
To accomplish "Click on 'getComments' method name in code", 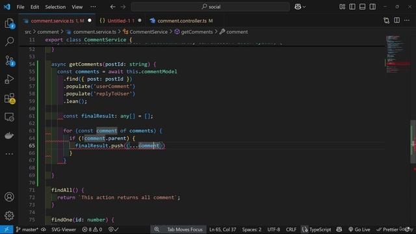I will [x=85, y=64].
